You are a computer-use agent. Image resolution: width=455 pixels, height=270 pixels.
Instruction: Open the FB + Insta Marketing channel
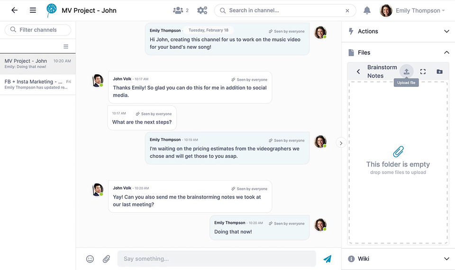38,84
